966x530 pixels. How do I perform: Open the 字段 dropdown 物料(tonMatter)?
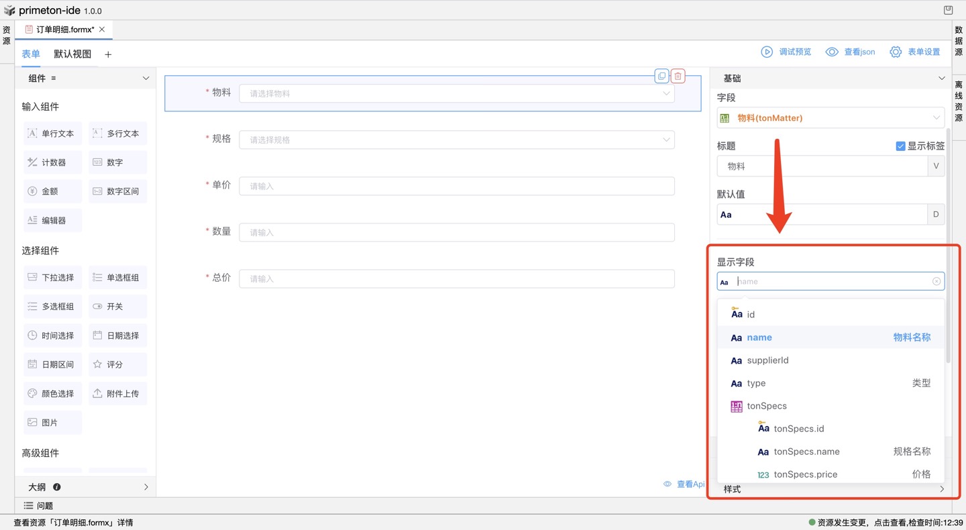[x=830, y=118]
